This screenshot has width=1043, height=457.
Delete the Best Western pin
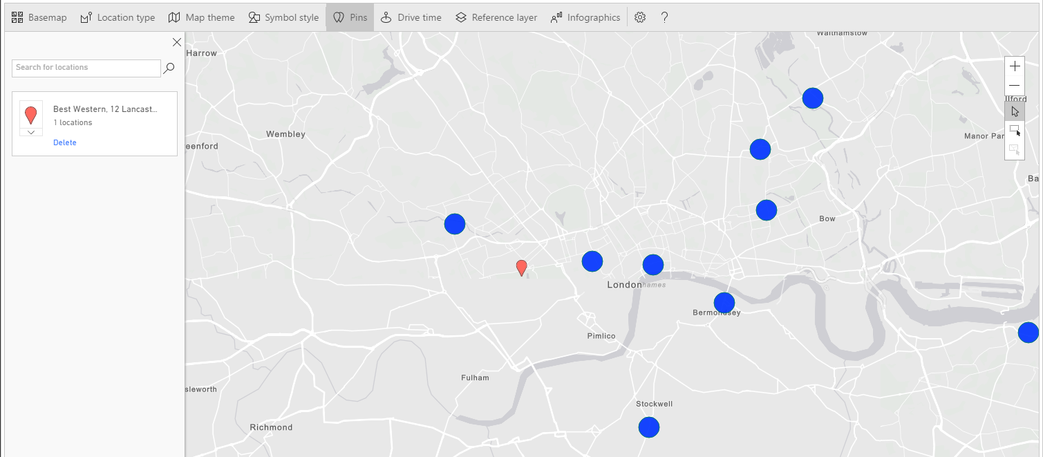(65, 142)
